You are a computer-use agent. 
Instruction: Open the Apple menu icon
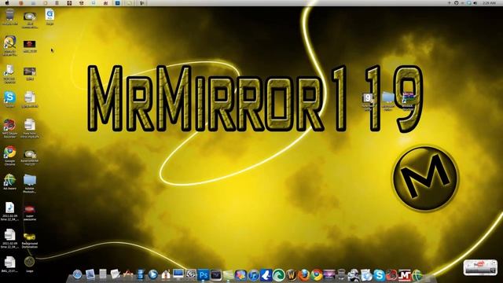tap(7, 3)
